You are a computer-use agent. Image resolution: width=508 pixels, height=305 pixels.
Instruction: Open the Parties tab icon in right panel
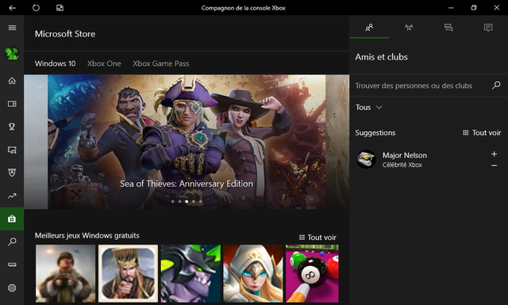409,28
